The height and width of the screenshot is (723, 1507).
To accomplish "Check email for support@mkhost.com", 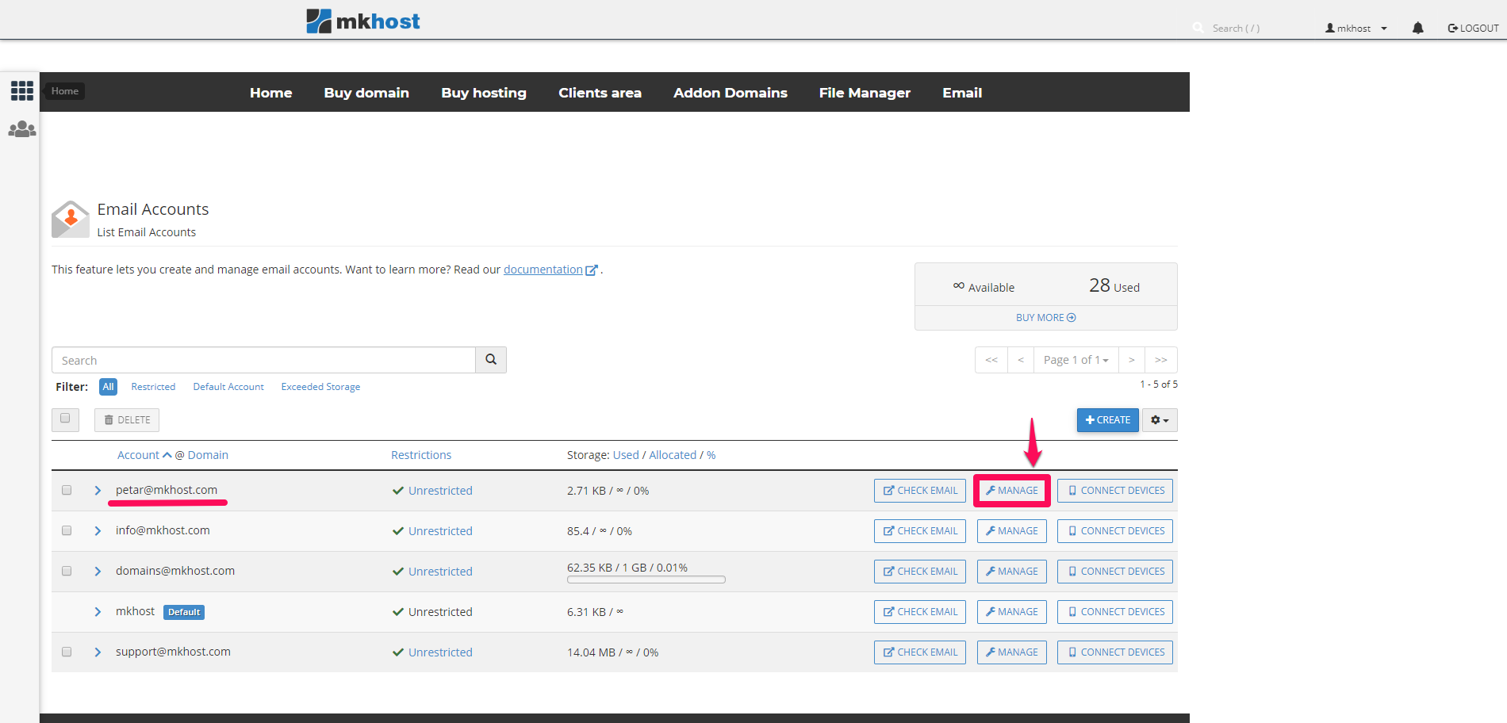I will [920, 652].
